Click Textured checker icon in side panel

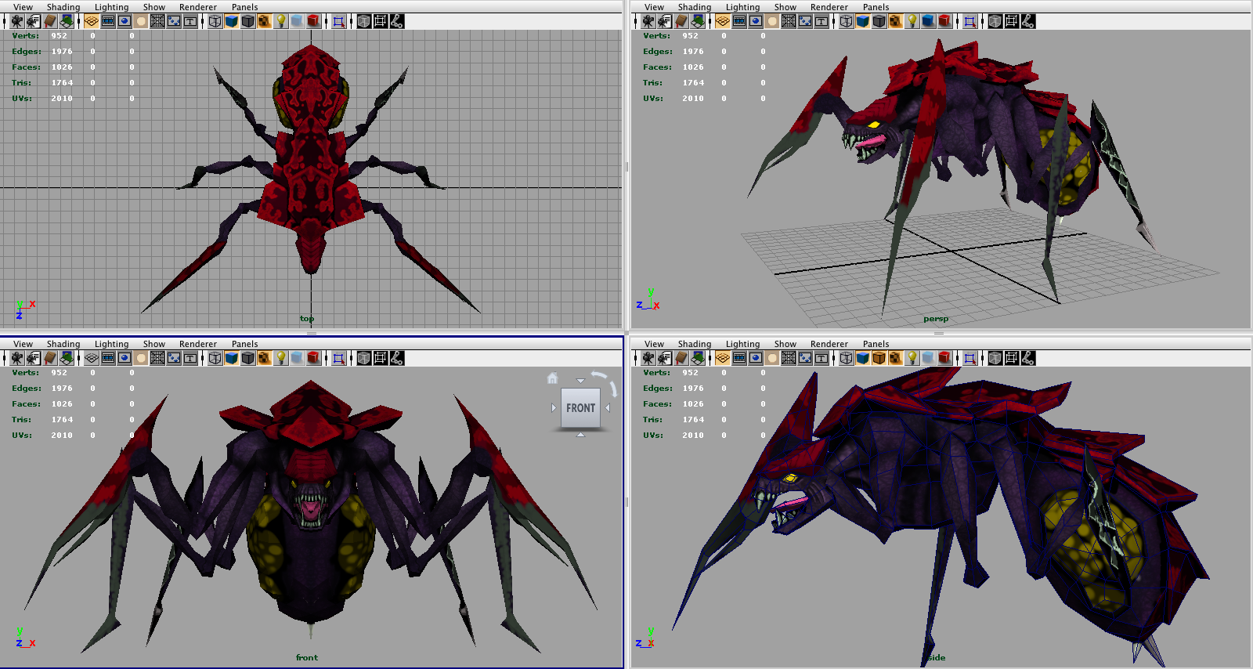point(896,358)
